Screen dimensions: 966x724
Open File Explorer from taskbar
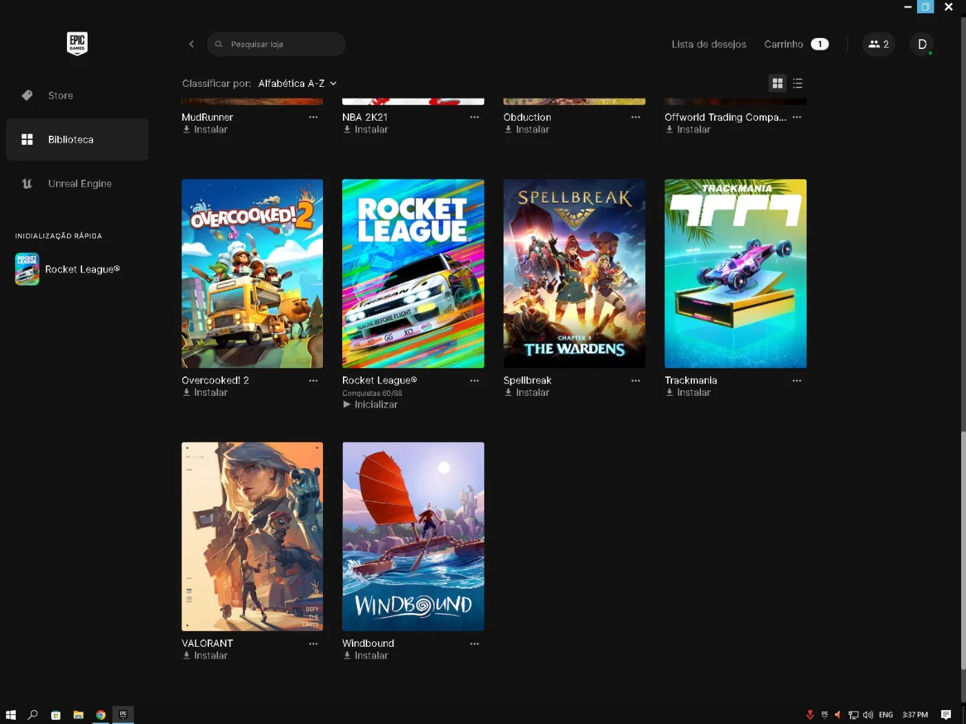pyautogui.click(x=78, y=715)
